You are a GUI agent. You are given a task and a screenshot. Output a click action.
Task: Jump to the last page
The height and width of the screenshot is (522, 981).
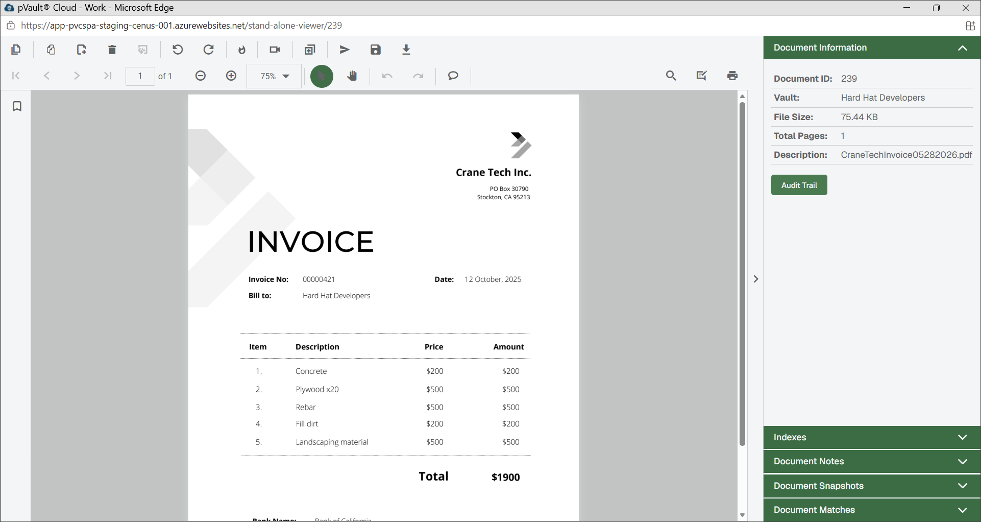point(107,76)
